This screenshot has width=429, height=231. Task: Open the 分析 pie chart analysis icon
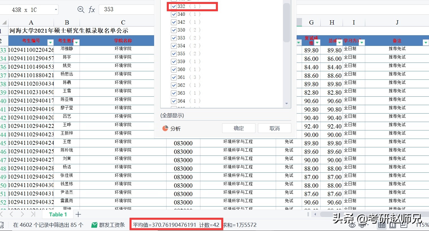(165, 128)
